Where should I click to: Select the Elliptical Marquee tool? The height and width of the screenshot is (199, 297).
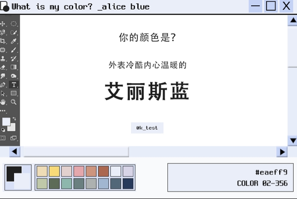[14, 24]
